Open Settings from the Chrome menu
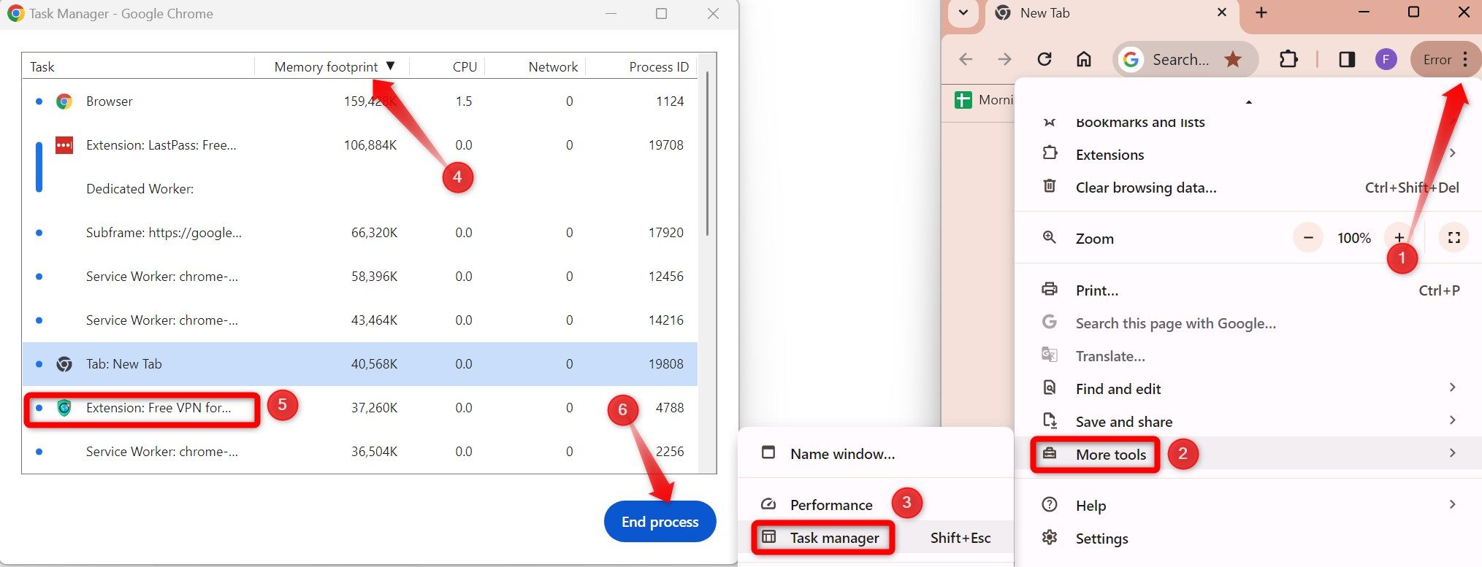Viewport: 1482px width, 567px height. [x=1248, y=538]
